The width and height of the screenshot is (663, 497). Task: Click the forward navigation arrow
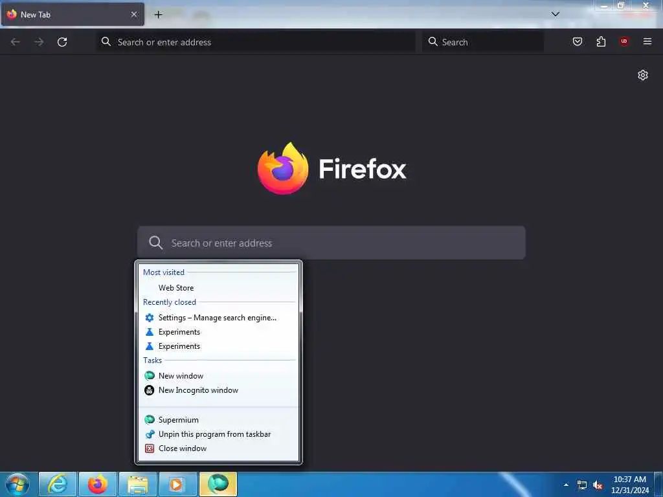point(39,42)
